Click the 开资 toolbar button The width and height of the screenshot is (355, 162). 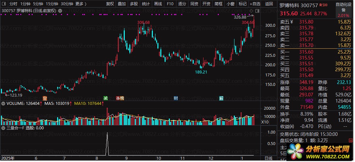click(206, 4)
